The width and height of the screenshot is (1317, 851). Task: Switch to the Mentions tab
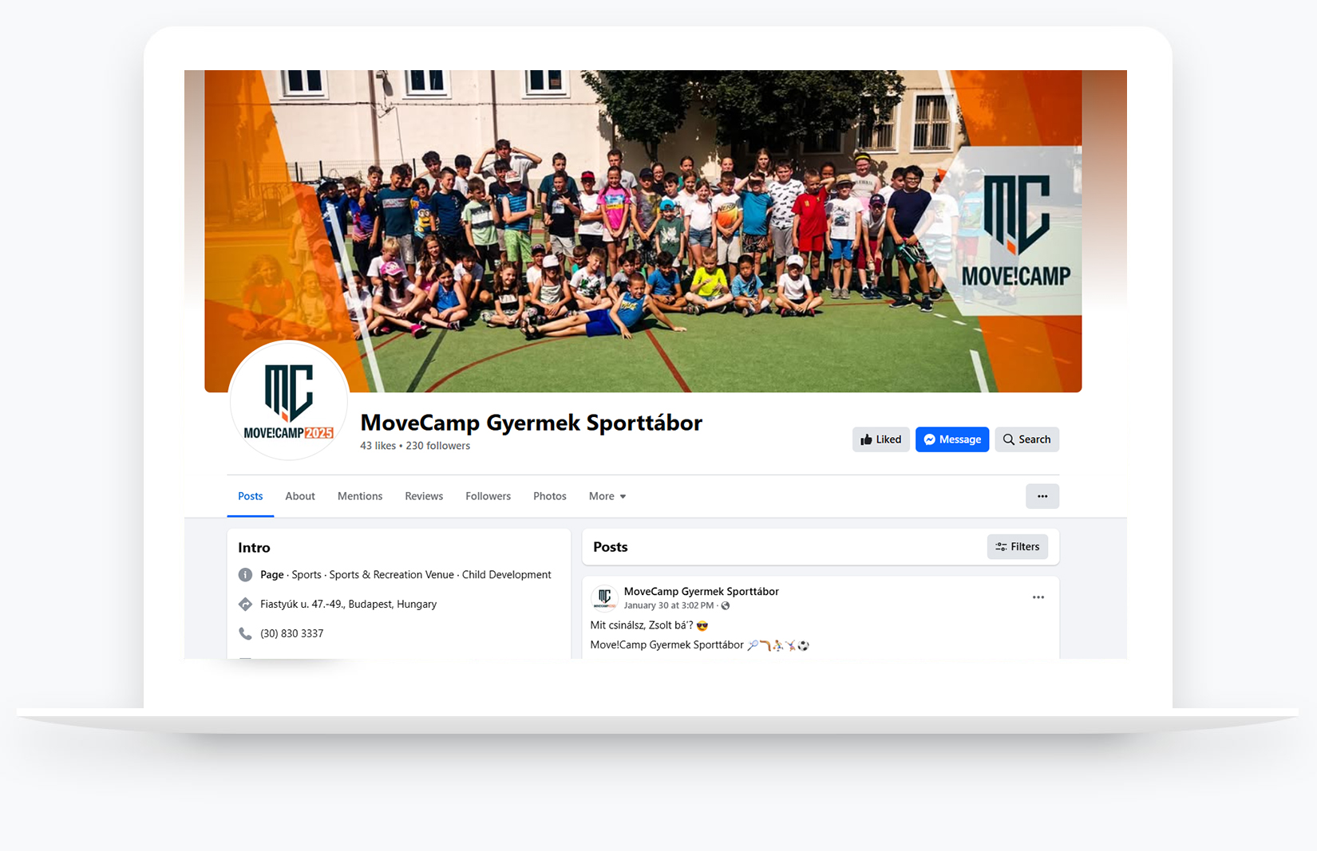pyautogui.click(x=360, y=496)
